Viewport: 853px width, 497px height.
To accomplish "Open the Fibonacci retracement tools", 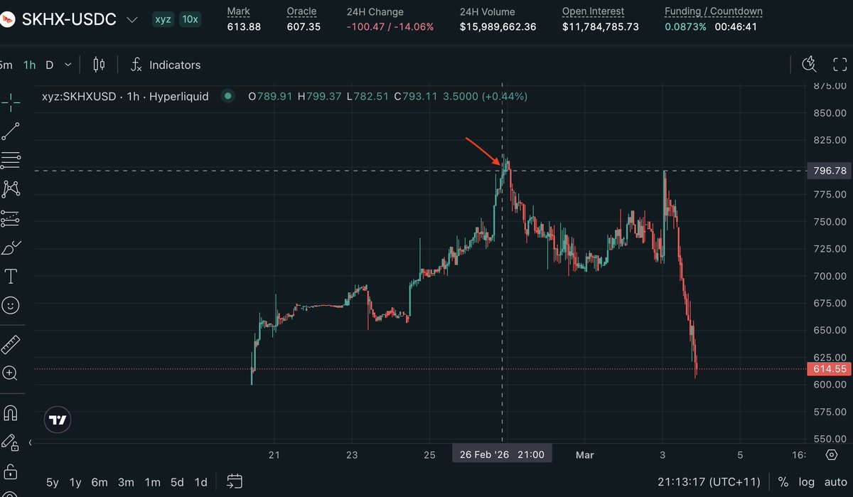I will pyautogui.click(x=11, y=160).
